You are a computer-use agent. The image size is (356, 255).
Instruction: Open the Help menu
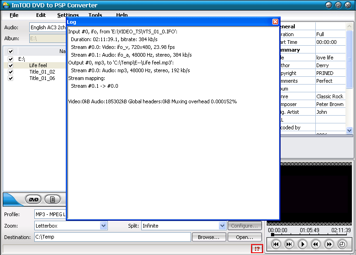click(122, 15)
